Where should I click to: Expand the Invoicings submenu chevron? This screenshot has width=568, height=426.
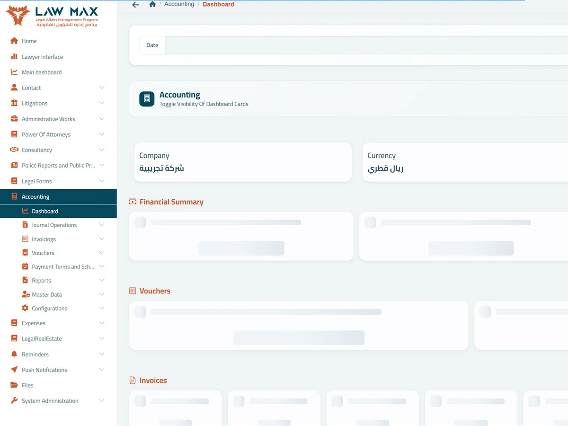[102, 239]
